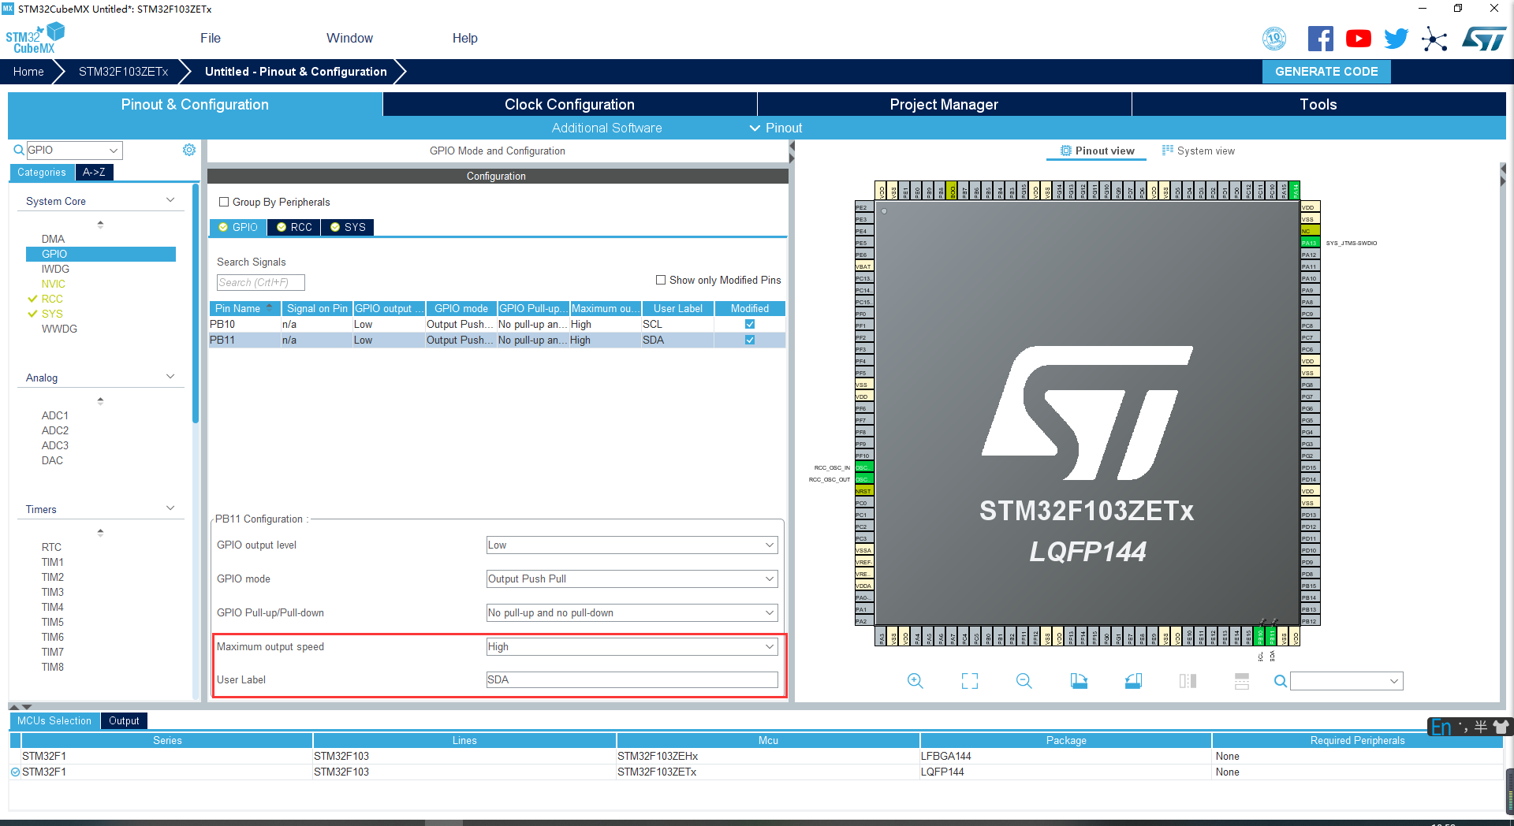This screenshot has height=826, width=1514.
Task: Rotate the chip clockwise
Action: (1079, 680)
